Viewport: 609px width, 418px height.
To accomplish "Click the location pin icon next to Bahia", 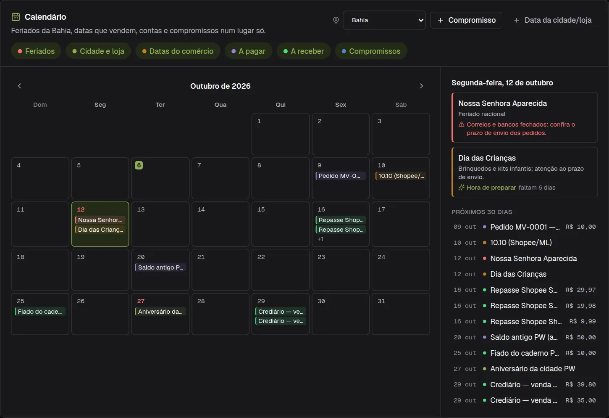I will click(x=336, y=20).
